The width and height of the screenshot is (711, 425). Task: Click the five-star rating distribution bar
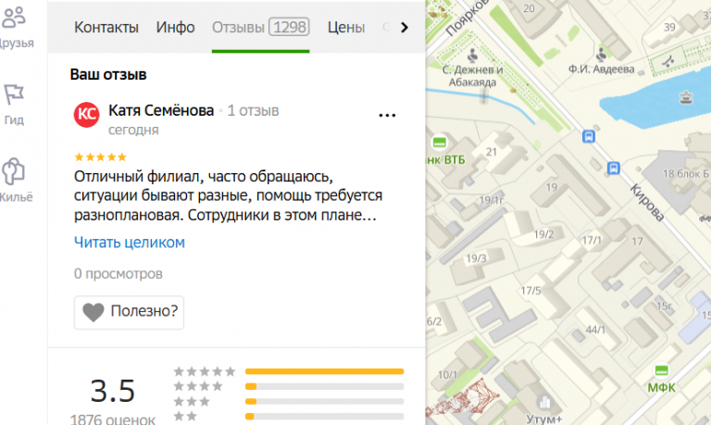pyautogui.click(x=324, y=371)
